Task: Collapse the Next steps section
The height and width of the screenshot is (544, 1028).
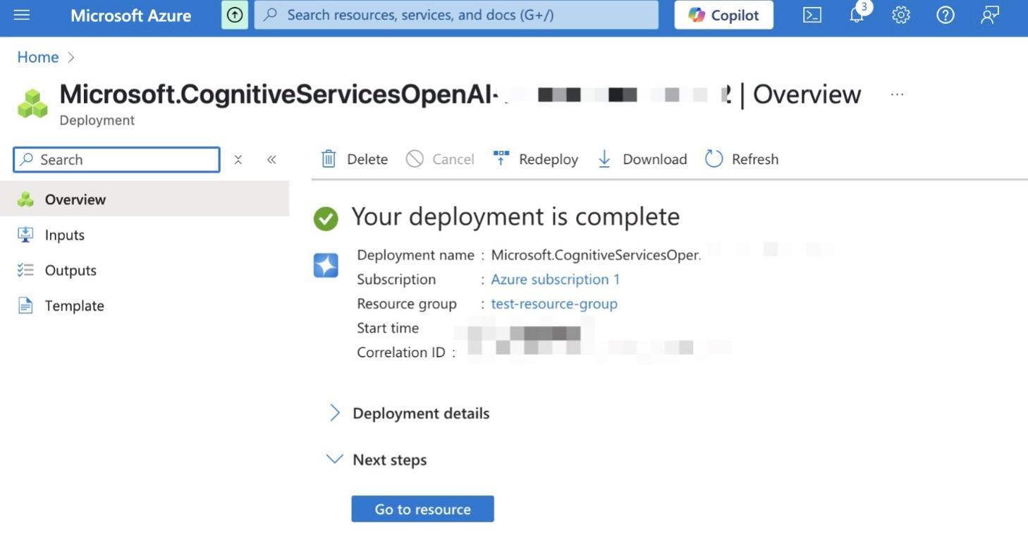Action: click(x=334, y=459)
